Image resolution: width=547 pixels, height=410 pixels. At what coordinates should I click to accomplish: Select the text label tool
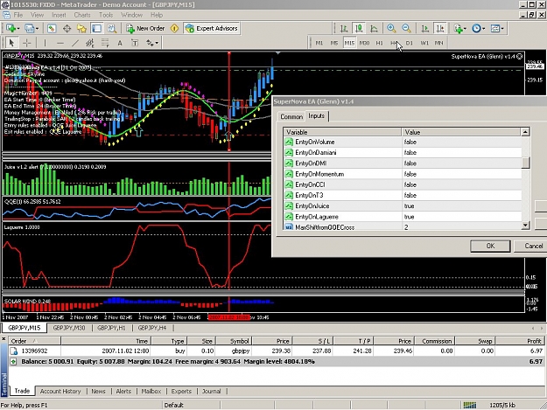click(x=135, y=43)
